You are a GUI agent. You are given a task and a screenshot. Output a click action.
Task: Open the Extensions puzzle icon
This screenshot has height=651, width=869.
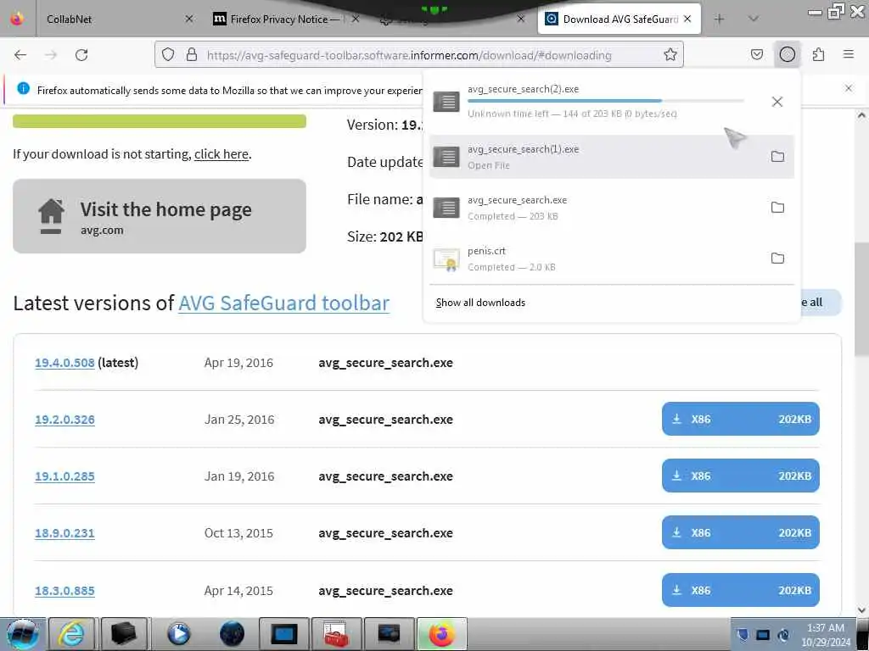point(818,54)
